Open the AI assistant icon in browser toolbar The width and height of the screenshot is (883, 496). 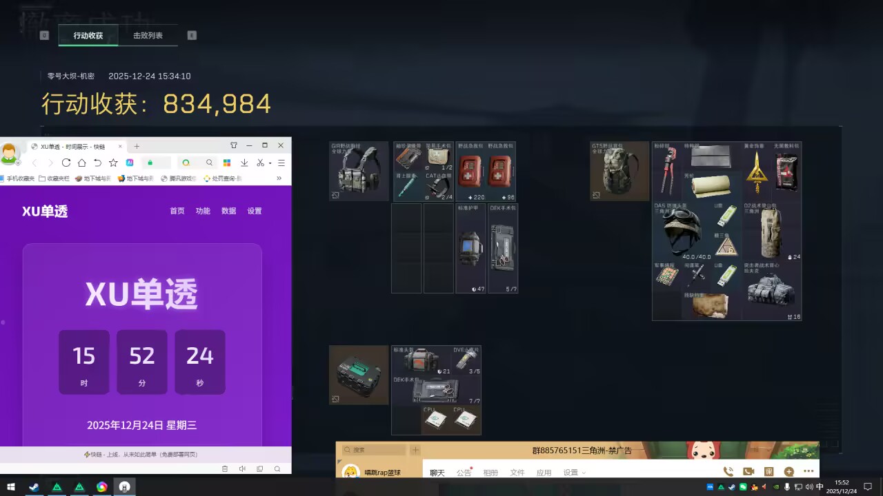[x=130, y=163]
